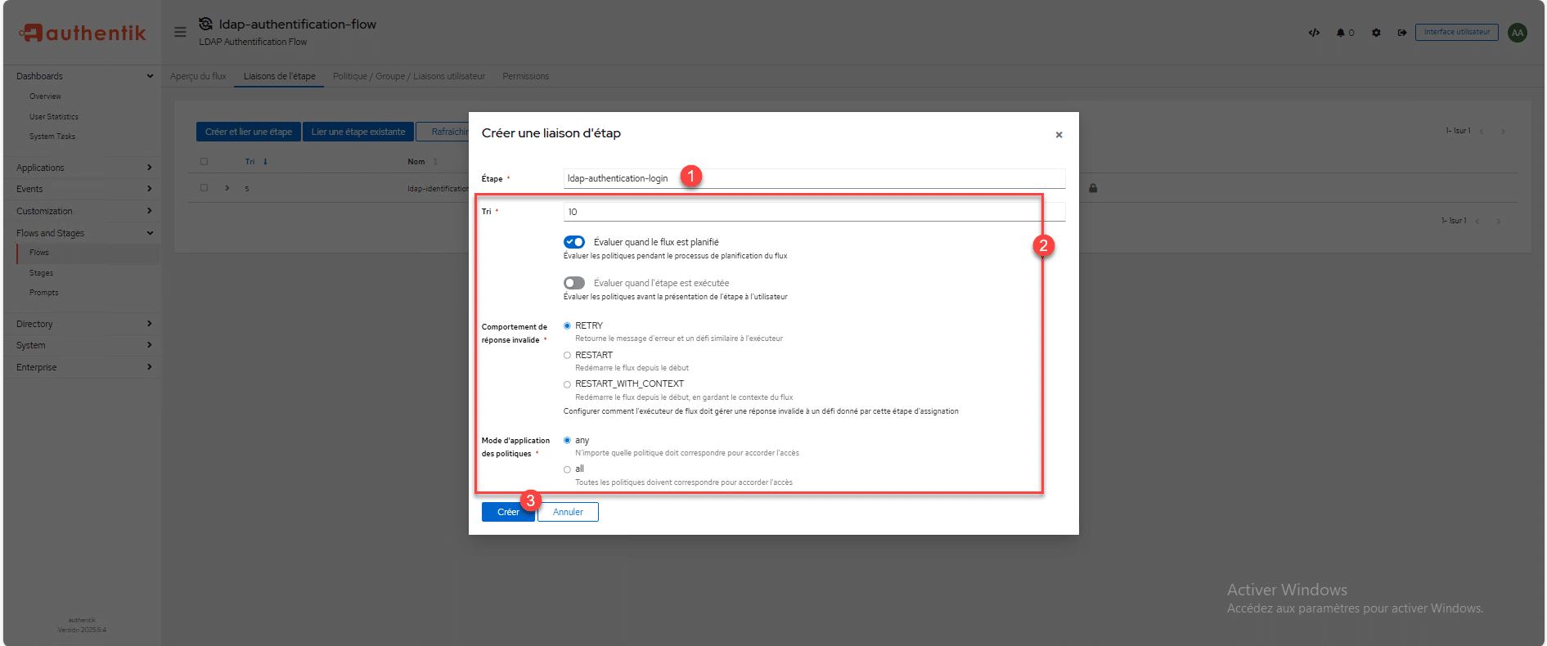
Task: Open the Étape stage dropdown
Action: pyautogui.click(x=814, y=178)
